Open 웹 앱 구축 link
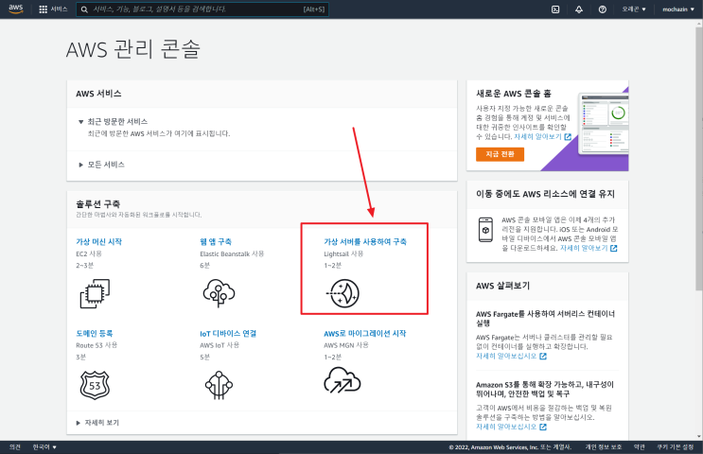This screenshot has width=703, height=454. coord(216,241)
